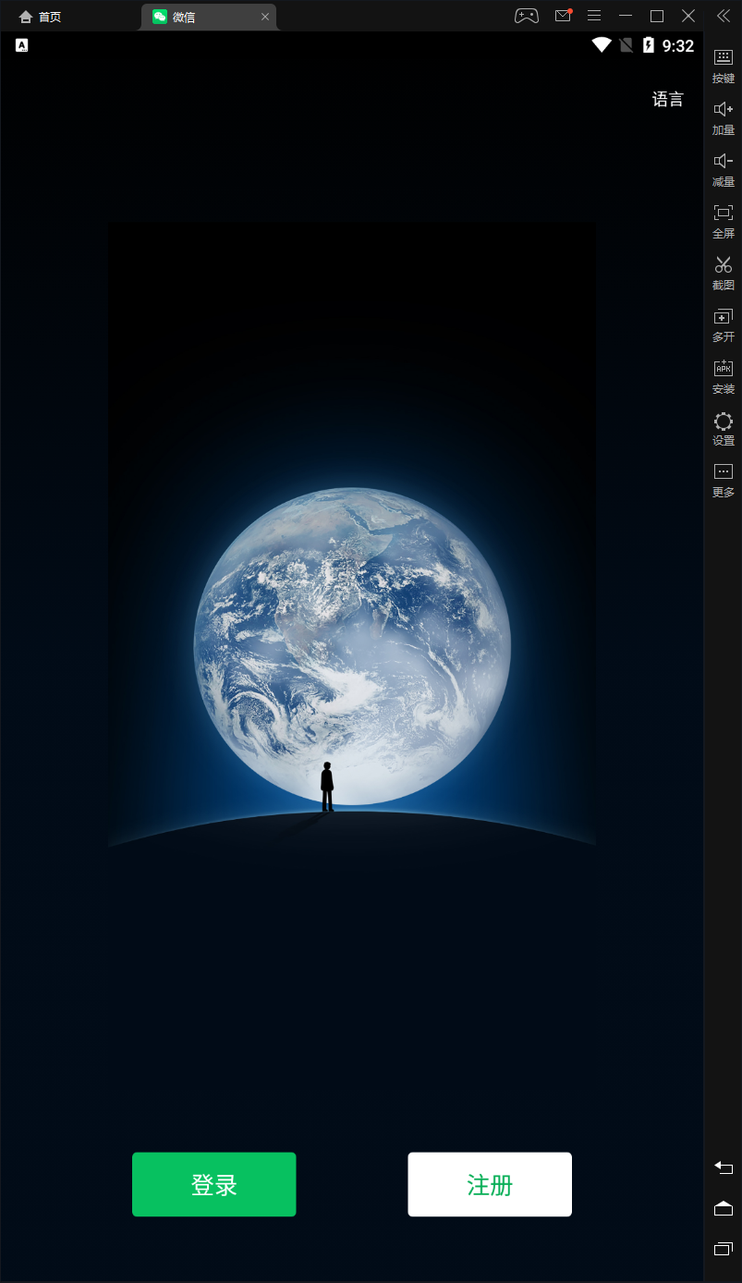Screen dimensions: 742x1283
Task: Decrease volume with 减量 icon
Action: tap(723, 161)
